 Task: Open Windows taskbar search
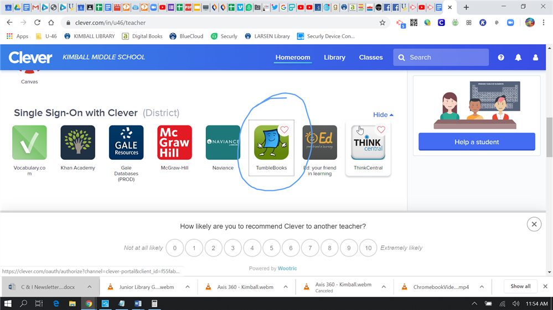point(23,303)
